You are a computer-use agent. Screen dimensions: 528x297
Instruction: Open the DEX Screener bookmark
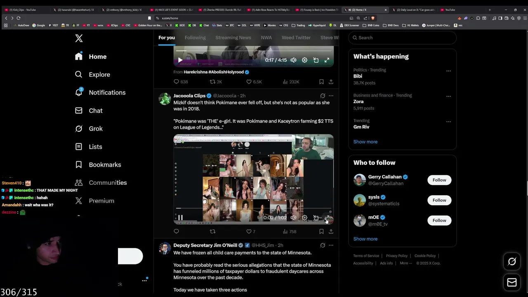click(x=349, y=25)
